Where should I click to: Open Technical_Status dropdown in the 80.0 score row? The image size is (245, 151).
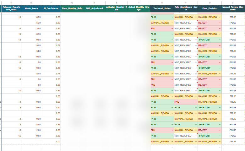(172, 17)
